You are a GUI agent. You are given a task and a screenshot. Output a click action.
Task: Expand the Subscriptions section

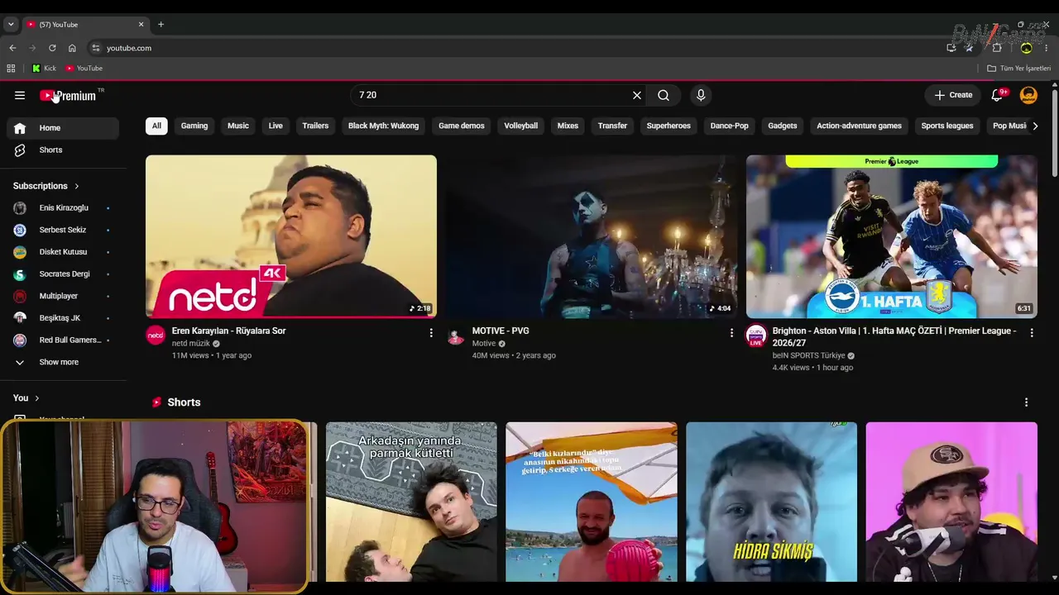pyautogui.click(x=46, y=186)
